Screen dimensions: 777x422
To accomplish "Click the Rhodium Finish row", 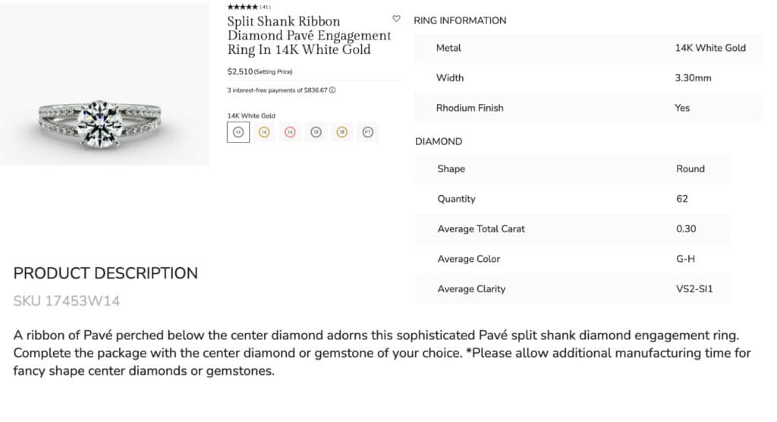I will (588, 108).
